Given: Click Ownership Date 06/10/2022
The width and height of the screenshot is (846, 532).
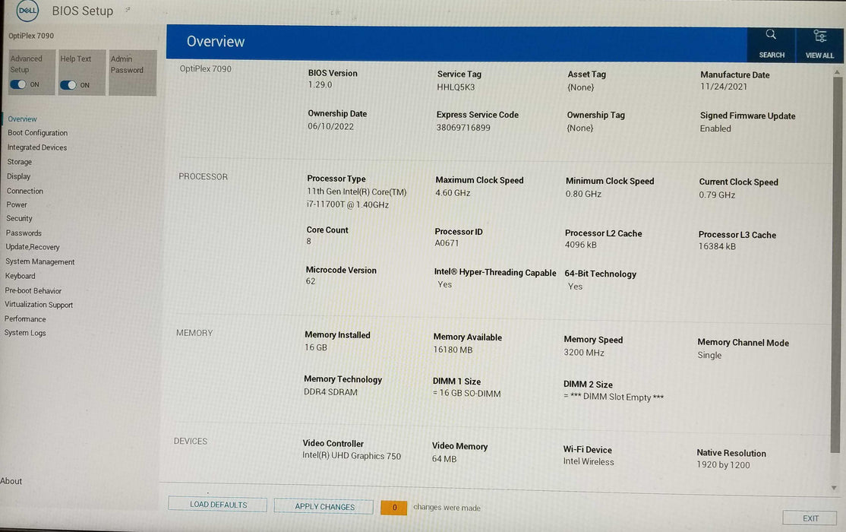Looking at the screenshot, I should pos(331,126).
